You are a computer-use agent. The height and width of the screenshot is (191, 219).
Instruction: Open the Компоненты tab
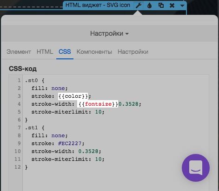[94, 52]
